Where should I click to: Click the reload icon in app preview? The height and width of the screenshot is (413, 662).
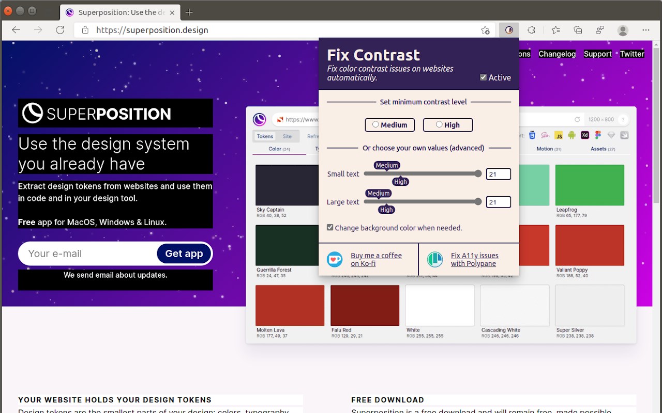click(x=577, y=119)
